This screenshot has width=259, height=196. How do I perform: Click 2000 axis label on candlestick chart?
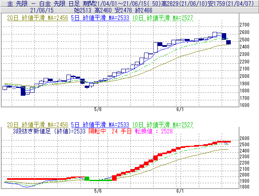click(244, 76)
